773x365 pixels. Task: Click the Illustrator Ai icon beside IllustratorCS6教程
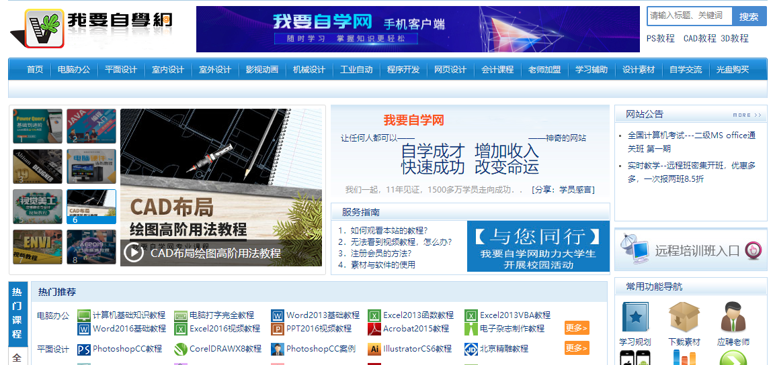[375, 350]
